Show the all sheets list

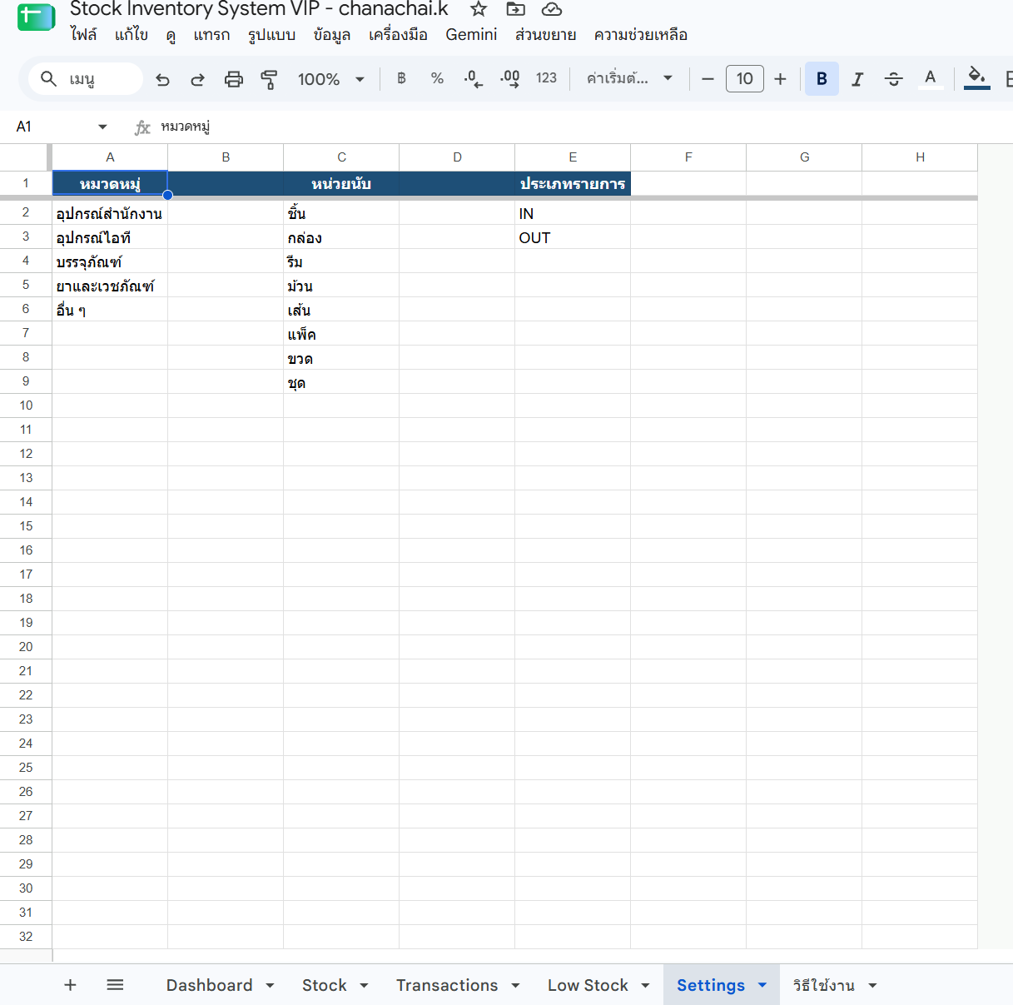[x=115, y=985]
